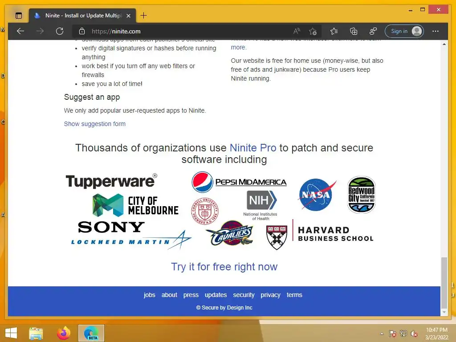This screenshot has height=342, width=456.
Task: Click the Lockheed Martin logo
Action: (x=131, y=240)
